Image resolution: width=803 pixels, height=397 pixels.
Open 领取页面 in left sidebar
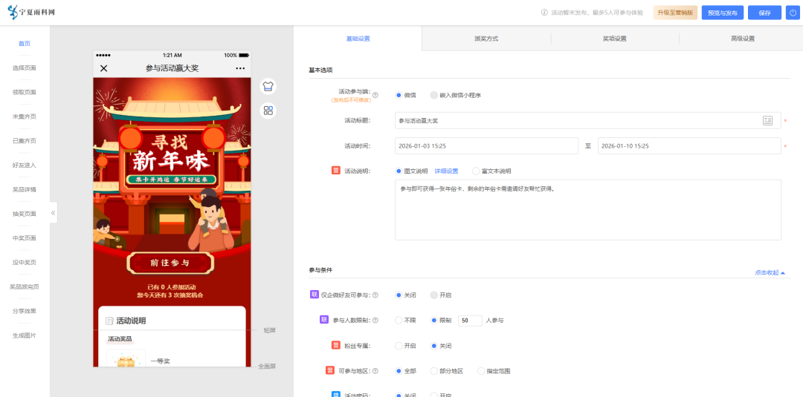(25, 92)
